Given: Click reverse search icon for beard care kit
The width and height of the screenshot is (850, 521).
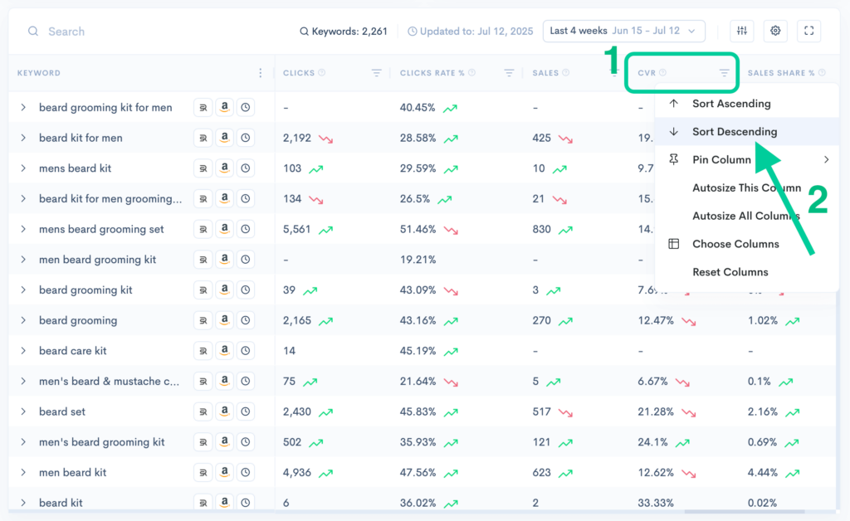Looking at the screenshot, I should (203, 351).
